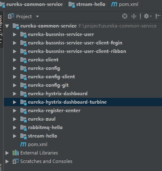162x171 pixels.
Task: Click the path F:\project\eureka-common-service text
Action: coord(118,26)
